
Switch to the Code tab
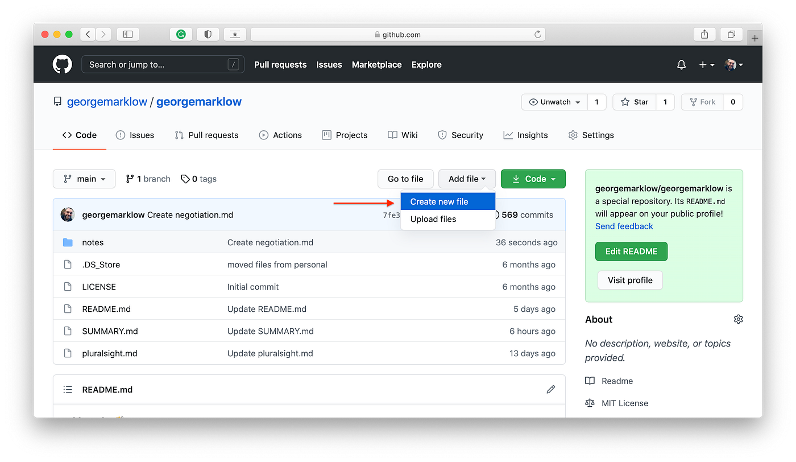click(80, 135)
